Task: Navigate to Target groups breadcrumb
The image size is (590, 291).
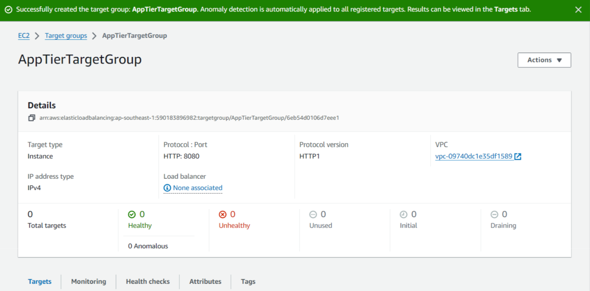Action: pos(66,36)
